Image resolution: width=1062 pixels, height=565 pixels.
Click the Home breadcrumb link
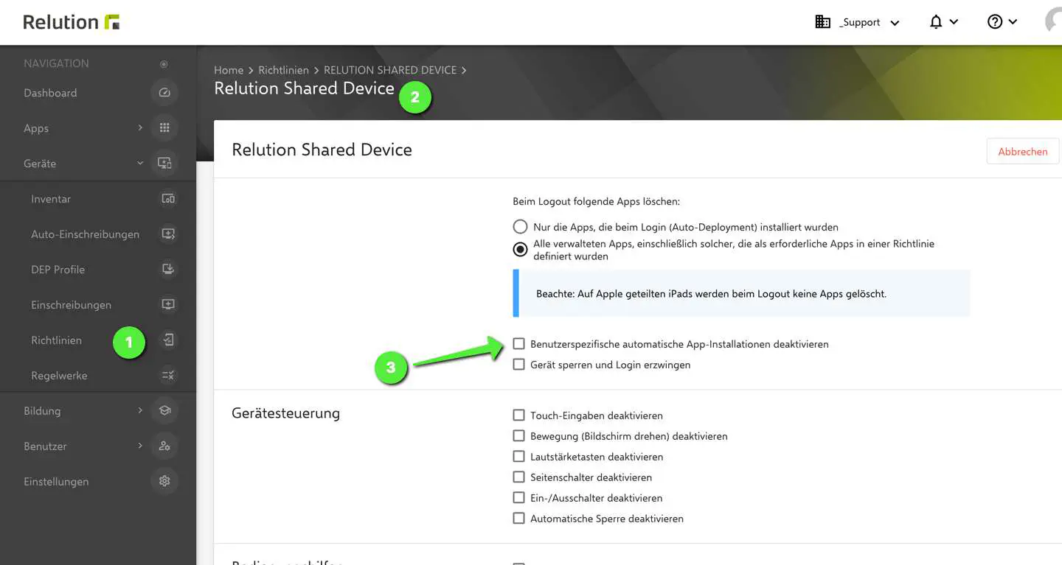[x=228, y=69]
